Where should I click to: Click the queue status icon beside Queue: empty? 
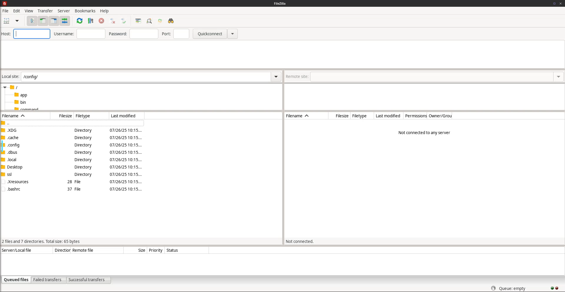click(x=493, y=288)
